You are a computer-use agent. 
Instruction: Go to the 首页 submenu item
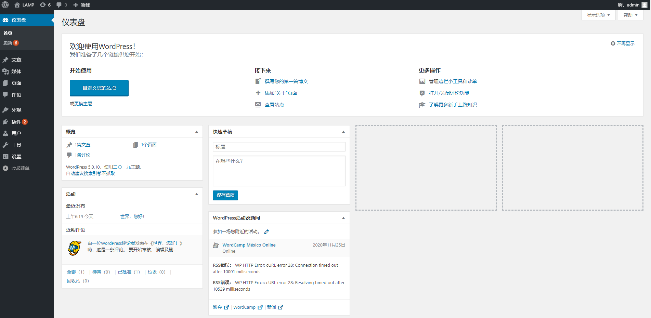point(8,33)
